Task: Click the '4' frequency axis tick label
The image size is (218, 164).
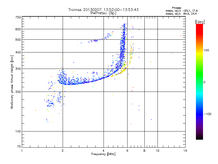Action: tap(104, 151)
